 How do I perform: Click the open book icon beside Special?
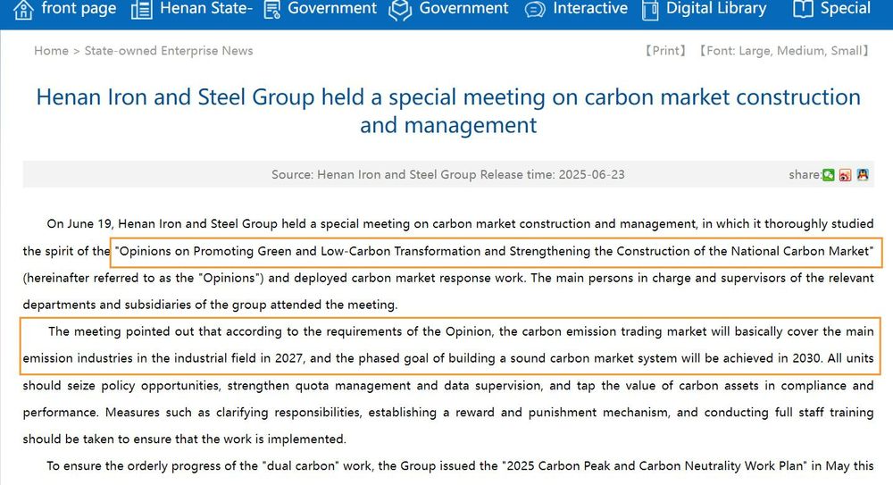tap(803, 9)
